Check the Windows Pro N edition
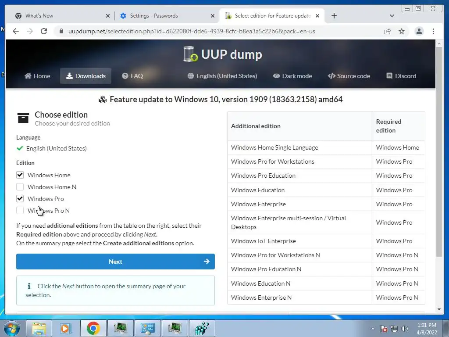This screenshot has width=449, height=337. pyautogui.click(x=20, y=210)
